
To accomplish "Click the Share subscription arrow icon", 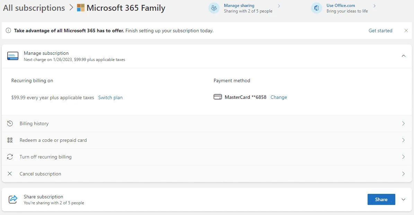I will 13,199.
